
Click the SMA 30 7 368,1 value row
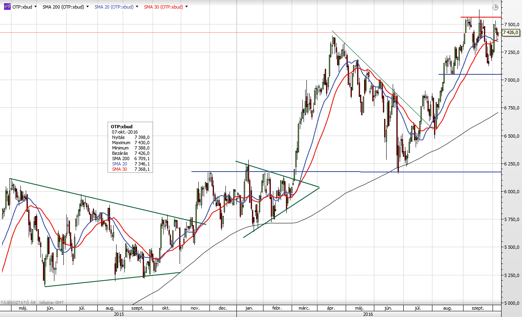tap(130, 169)
